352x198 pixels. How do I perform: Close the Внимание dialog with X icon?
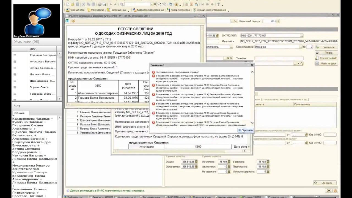pyautogui.click(x=252, y=65)
